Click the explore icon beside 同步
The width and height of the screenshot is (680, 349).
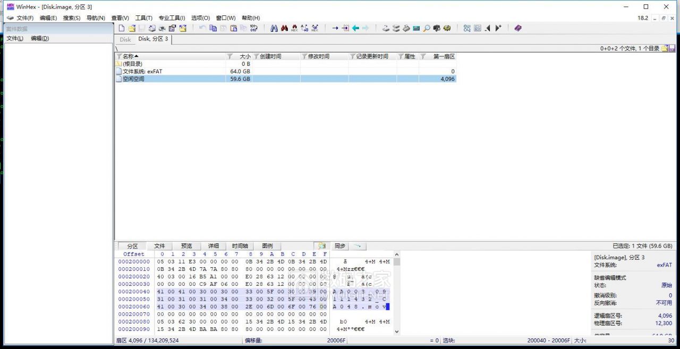[321, 246]
